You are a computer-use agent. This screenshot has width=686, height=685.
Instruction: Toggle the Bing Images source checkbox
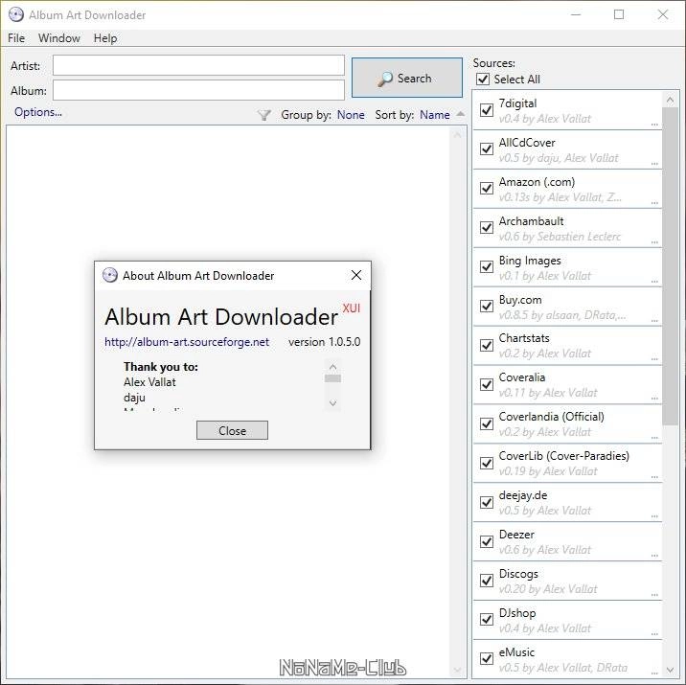click(487, 266)
